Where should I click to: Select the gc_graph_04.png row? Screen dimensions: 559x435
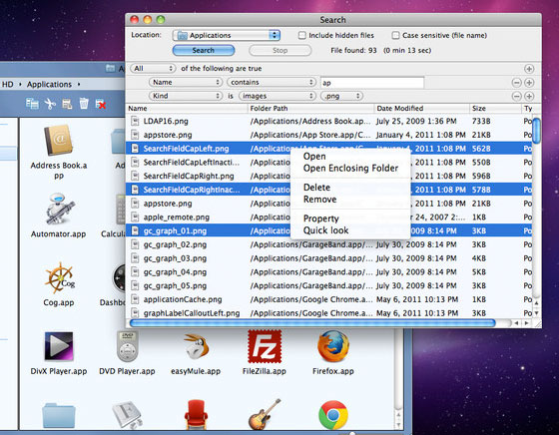click(329, 271)
